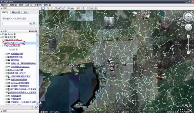The width and height of the screenshot is (194, 113).
Task: Expand the 圖層 layers panel triangle
Action: point(2,111)
